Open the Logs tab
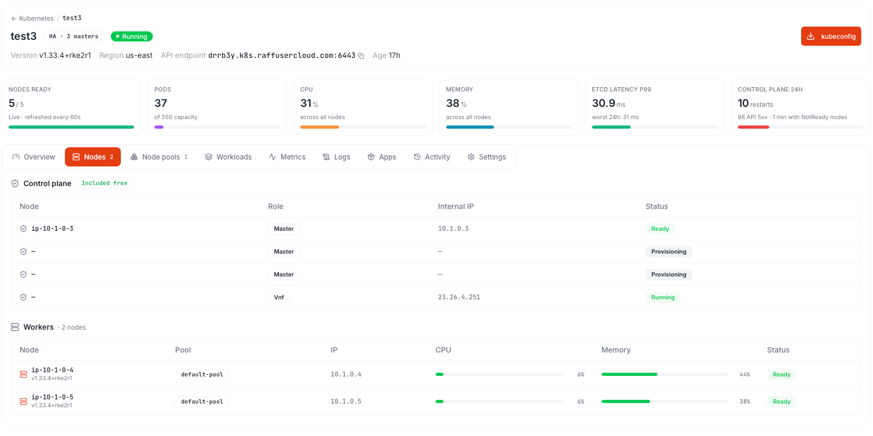Image resolution: width=873 pixels, height=436 pixels. [x=336, y=157]
